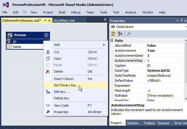The width and height of the screenshot is (187, 129).
Task: Switch to the One2Many.Xml tab
Action: pos(69,21)
